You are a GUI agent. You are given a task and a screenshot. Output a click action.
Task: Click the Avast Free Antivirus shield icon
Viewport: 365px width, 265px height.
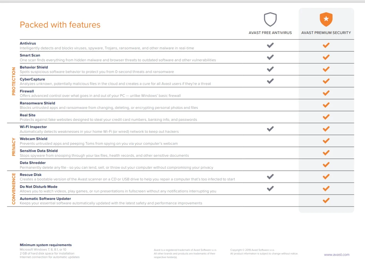(270, 19)
